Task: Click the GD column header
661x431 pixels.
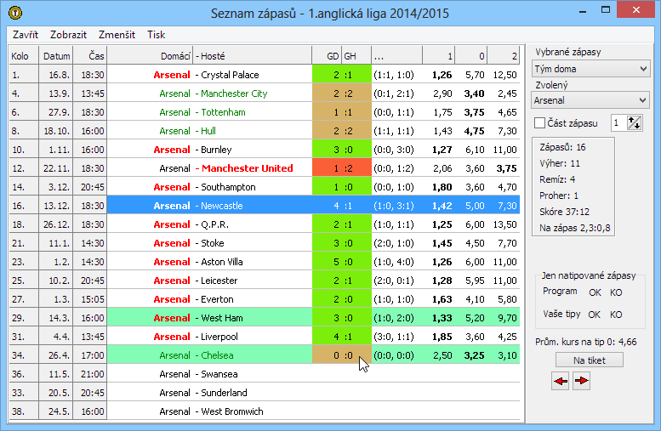Action: (327, 56)
